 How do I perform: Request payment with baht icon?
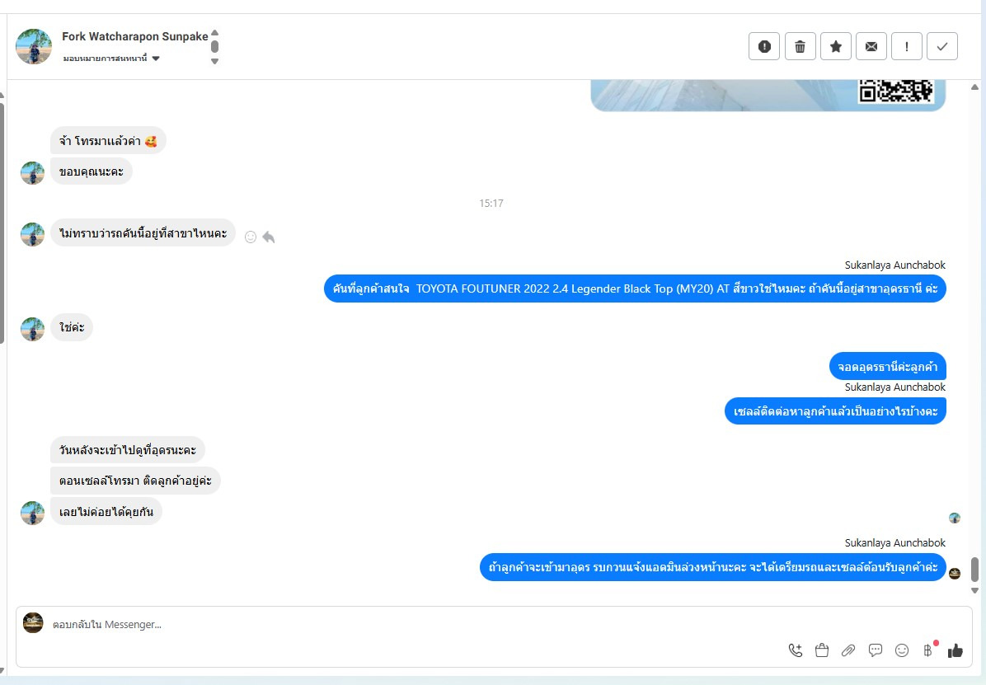(x=929, y=650)
